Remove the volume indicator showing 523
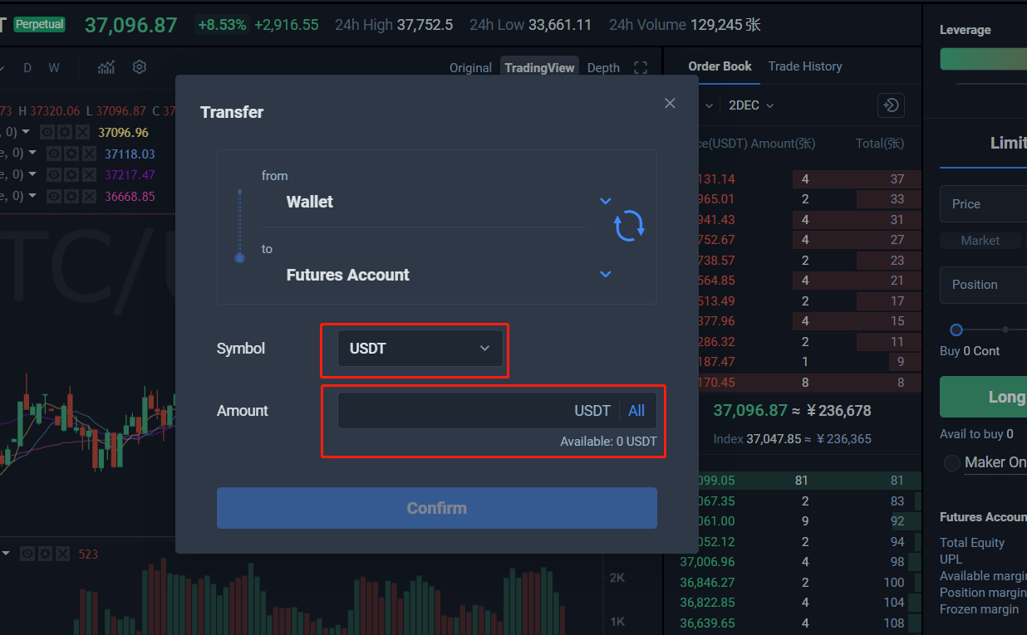Image resolution: width=1027 pixels, height=635 pixels. pos(62,554)
